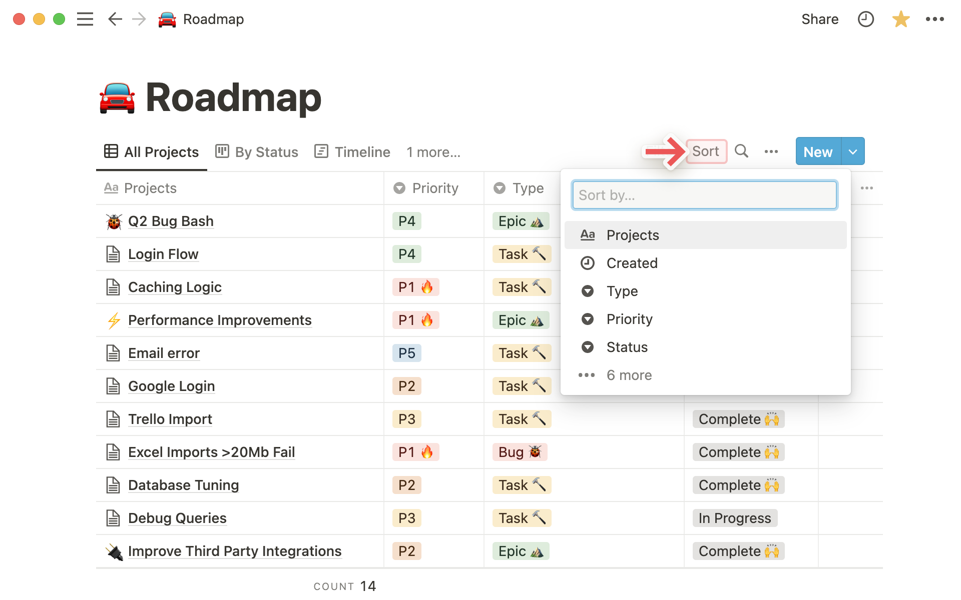The width and height of the screenshot is (961, 600).
Task: Click the Sort by input field
Action: (704, 195)
